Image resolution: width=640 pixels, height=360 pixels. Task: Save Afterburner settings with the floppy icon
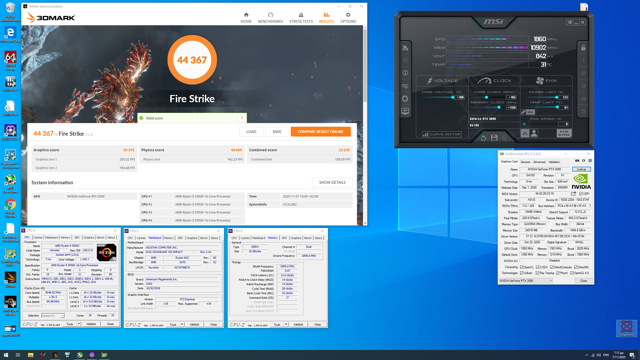click(x=494, y=138)
